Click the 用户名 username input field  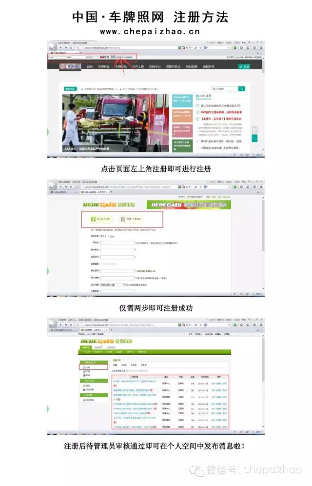117,243
